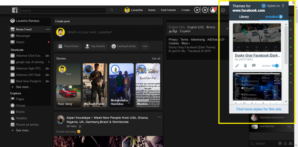Open Dusky Gray Facebook theme title link

tap(258, 55)
